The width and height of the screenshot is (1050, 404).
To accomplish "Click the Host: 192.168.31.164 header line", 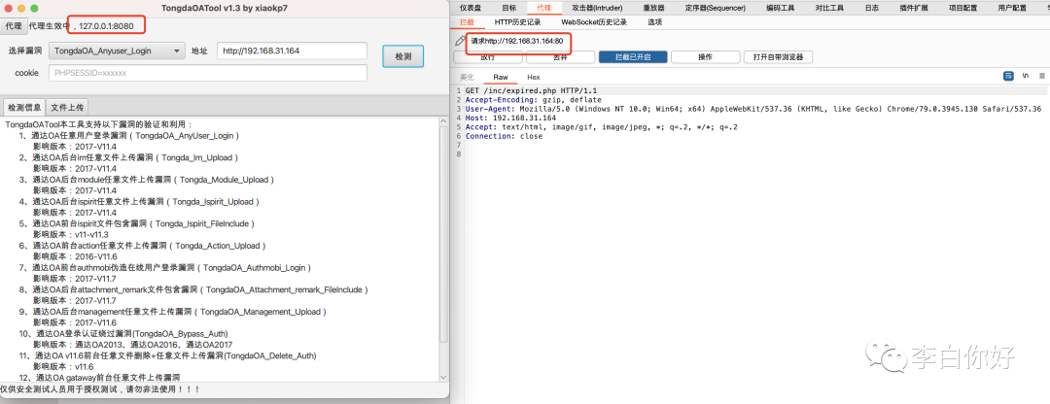I will pyautogui.click(x=510, y=118).
